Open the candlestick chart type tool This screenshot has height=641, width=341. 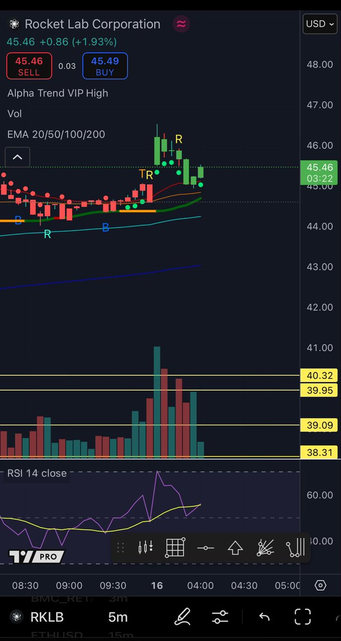coord(146,547)
